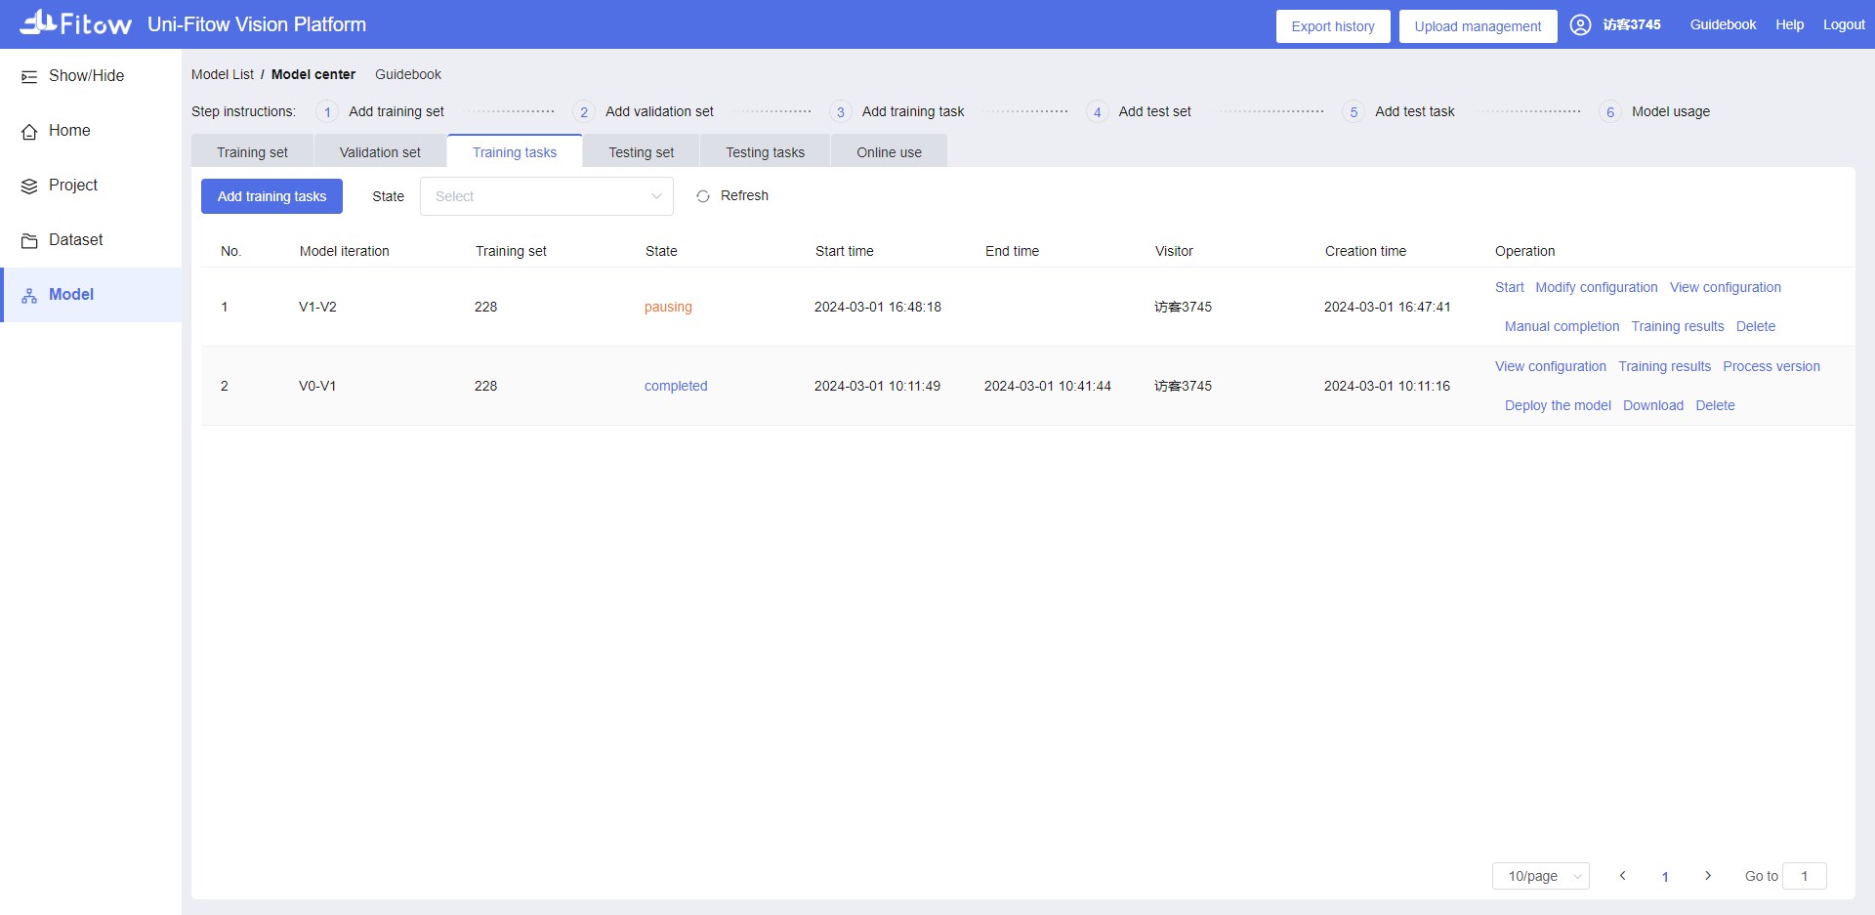
Task: Open the Help link
Action: point(1789,24)
